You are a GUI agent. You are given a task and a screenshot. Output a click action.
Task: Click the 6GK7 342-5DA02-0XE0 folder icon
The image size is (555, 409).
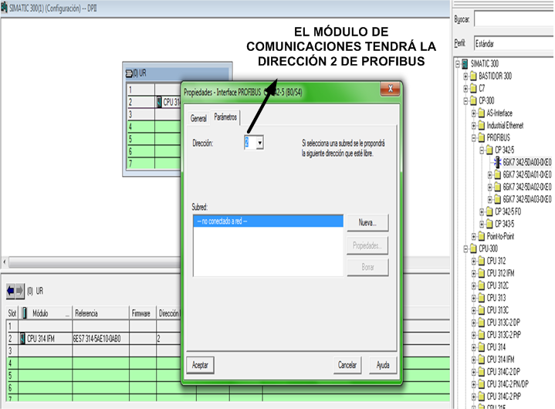click(498, 187)
